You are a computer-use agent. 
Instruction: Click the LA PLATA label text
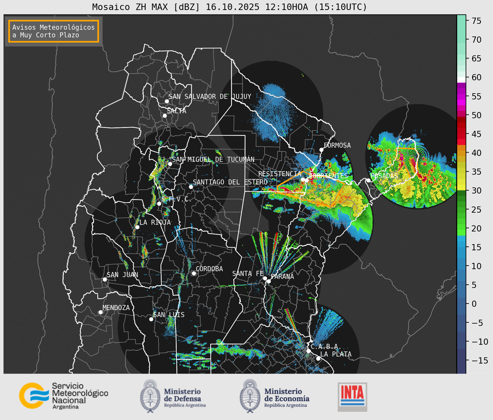(x=336, y=354)
